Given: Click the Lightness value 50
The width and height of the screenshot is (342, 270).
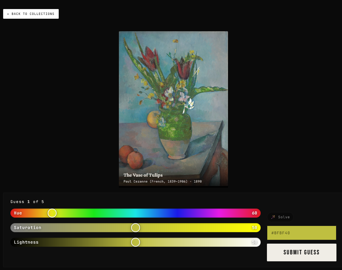Looking at the screenshot, I should (254, 242).
